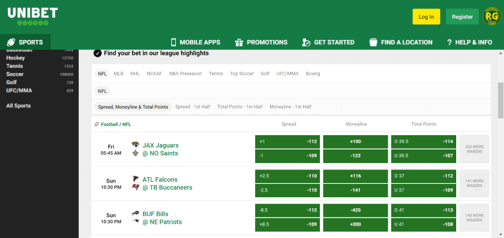Open Help & Info menu item
The width and height of the screenshot is (504, 238).
[x=470, y=43]
